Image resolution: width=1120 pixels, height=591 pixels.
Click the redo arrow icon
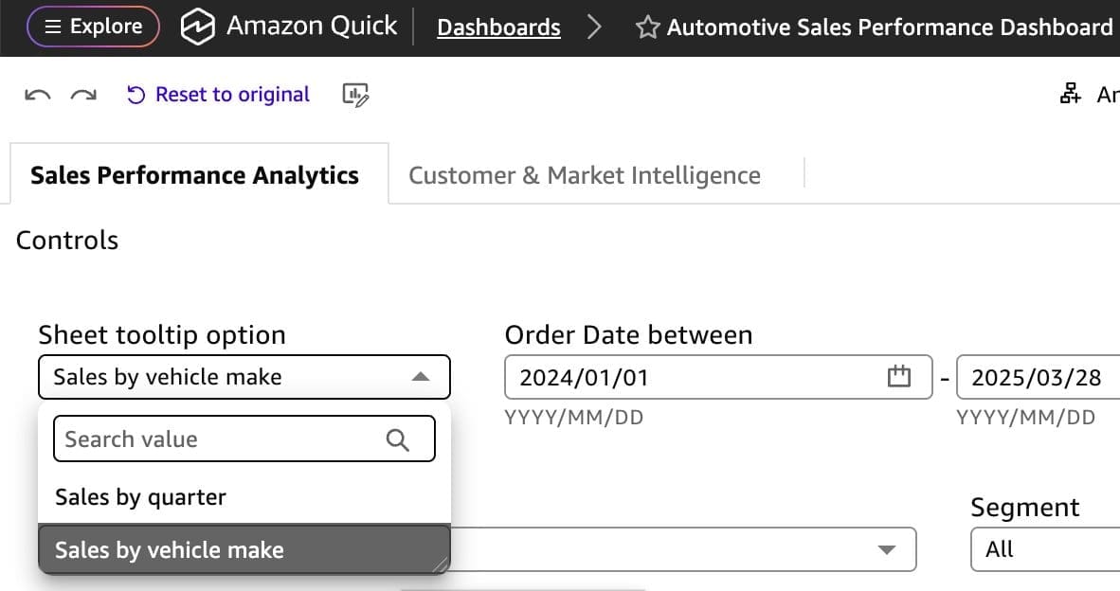[x=84, y=95]
